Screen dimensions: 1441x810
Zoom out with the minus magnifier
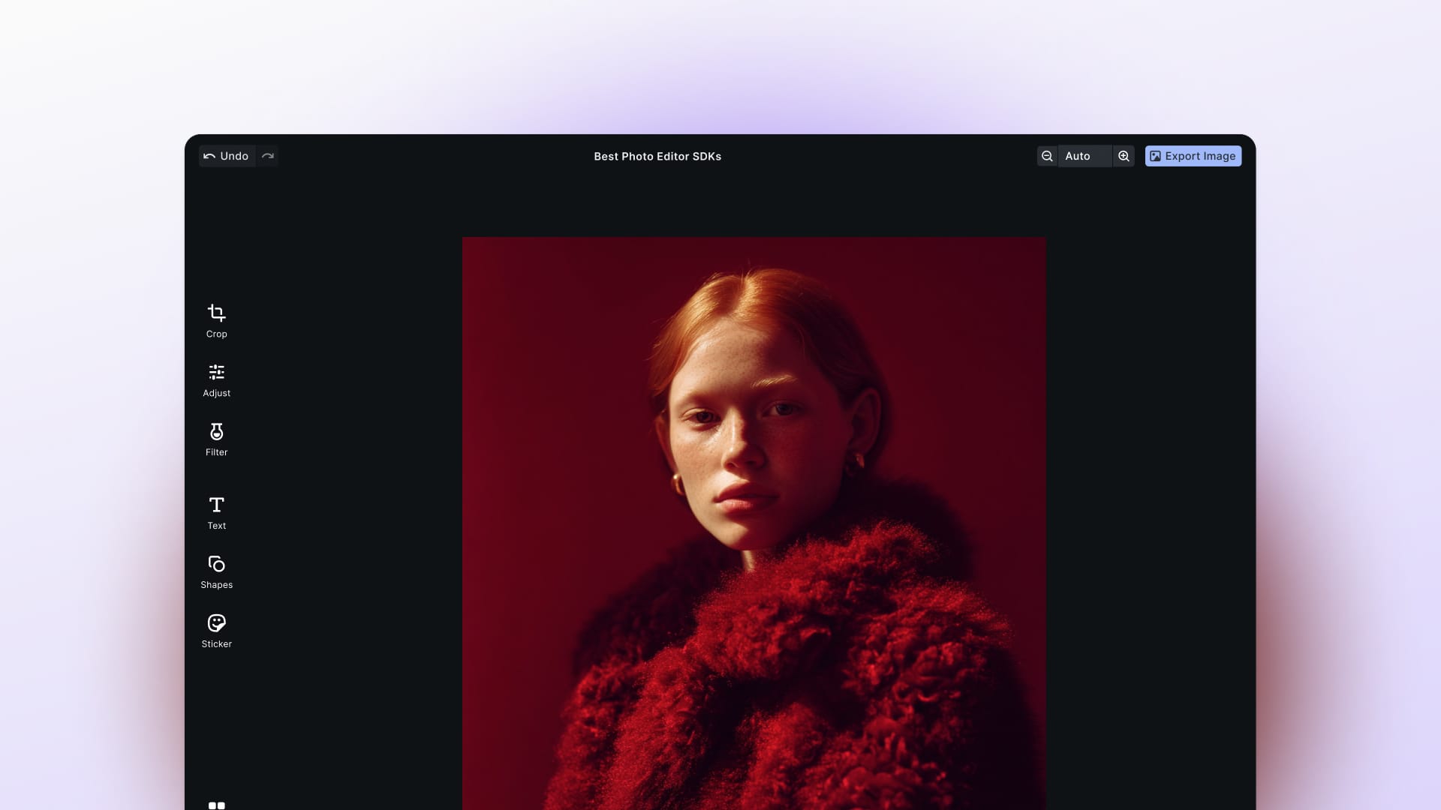click(1047, 156)
